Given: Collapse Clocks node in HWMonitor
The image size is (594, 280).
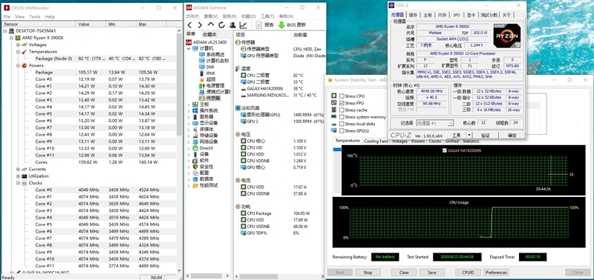Looking at the screenshot, I should [18, 183].
